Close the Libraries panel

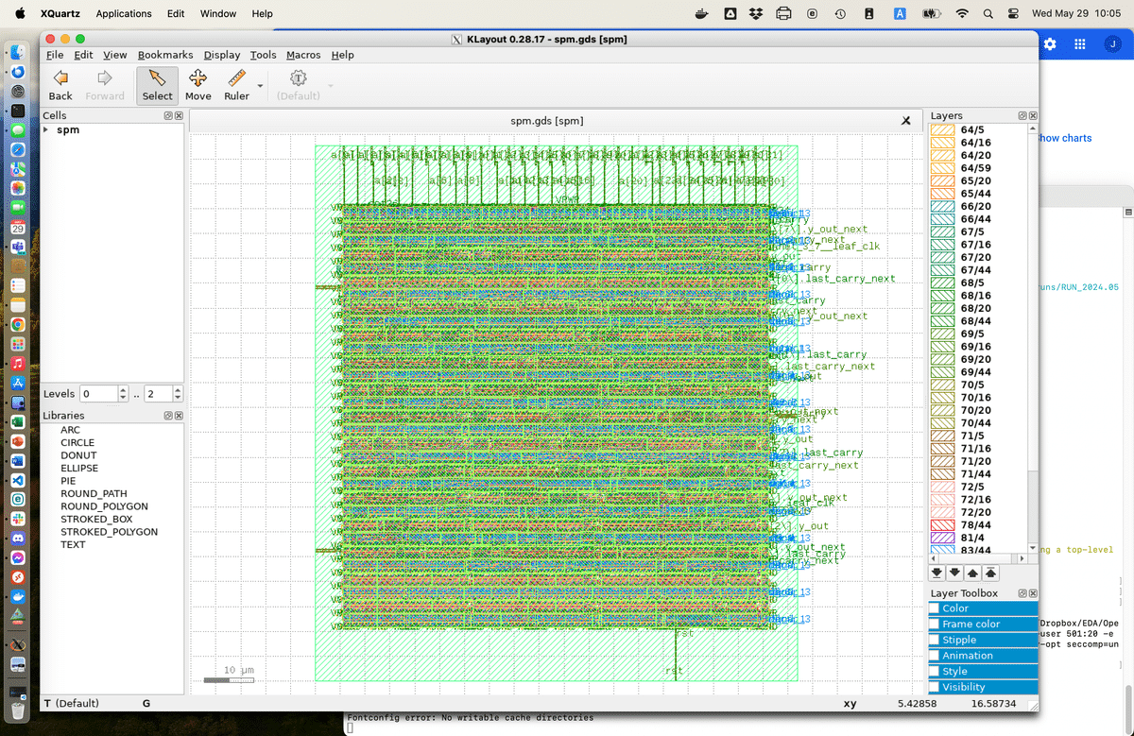click(179, 416)
